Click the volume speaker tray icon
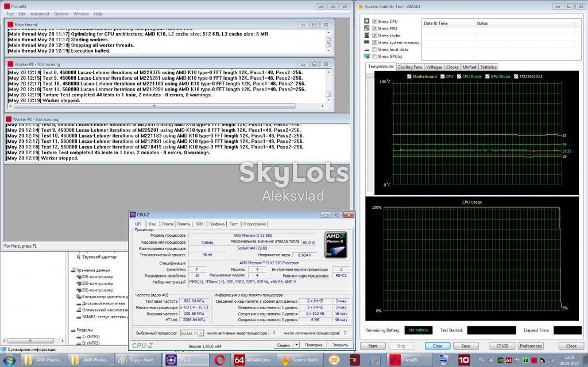 click(492, 360)
